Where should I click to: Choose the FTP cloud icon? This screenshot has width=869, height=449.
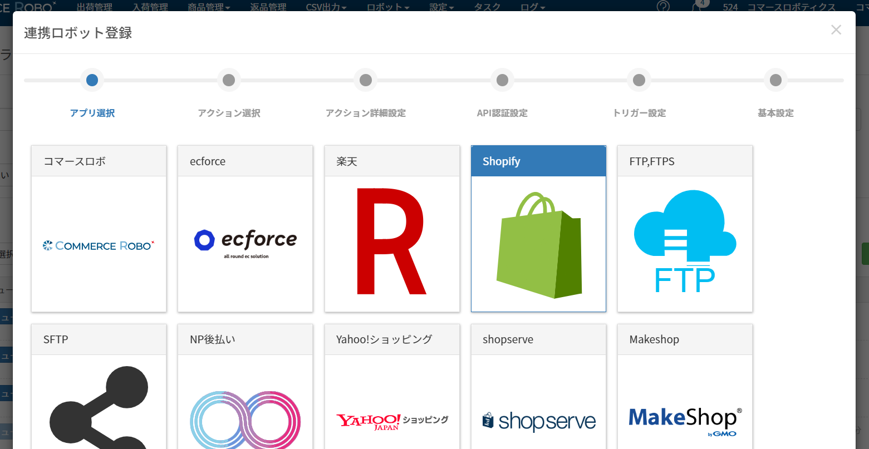point(685,241)
